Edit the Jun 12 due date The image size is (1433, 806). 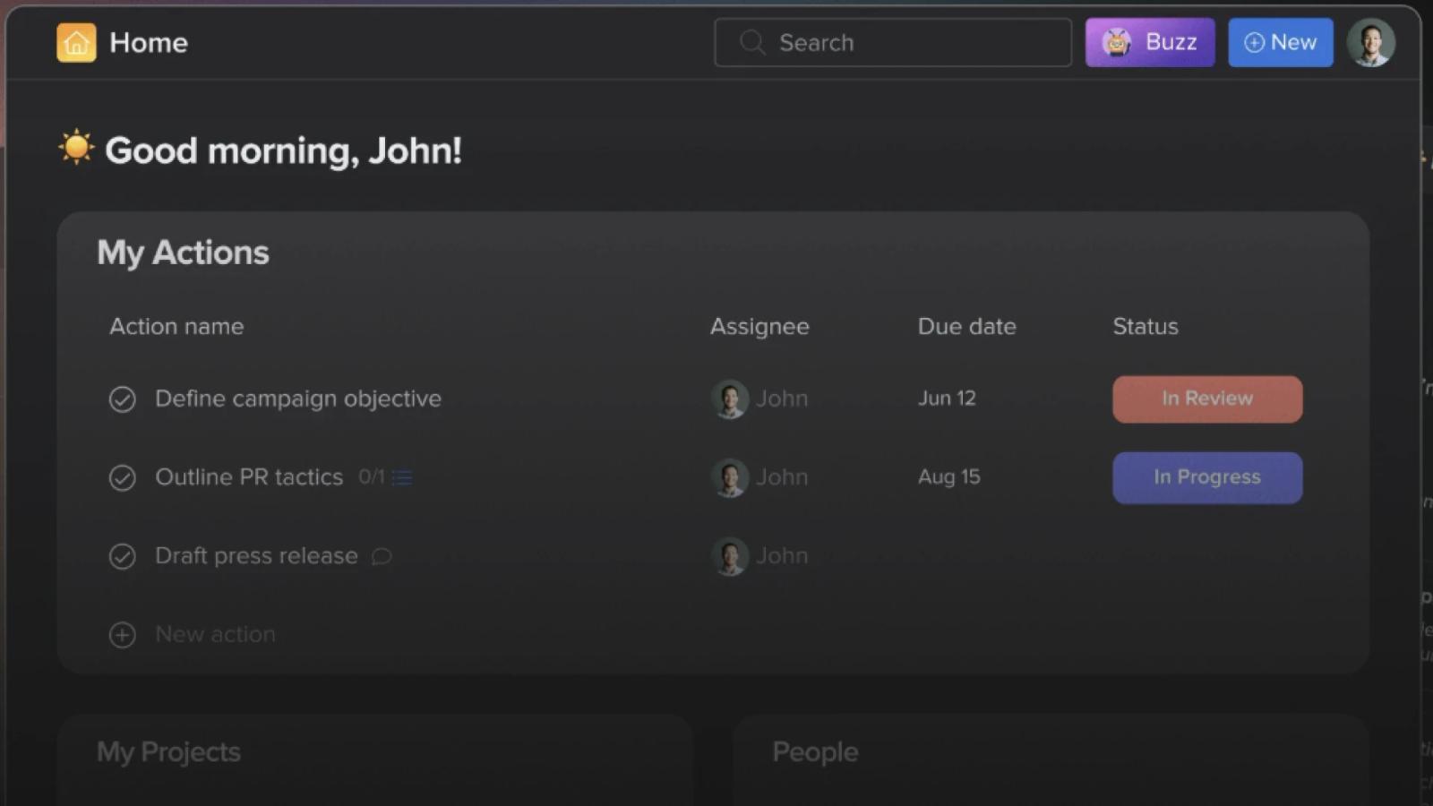(947, 399)
